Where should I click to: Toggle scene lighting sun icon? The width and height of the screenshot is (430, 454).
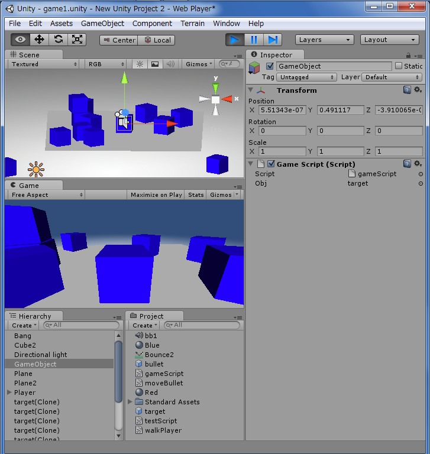(140, 64)
